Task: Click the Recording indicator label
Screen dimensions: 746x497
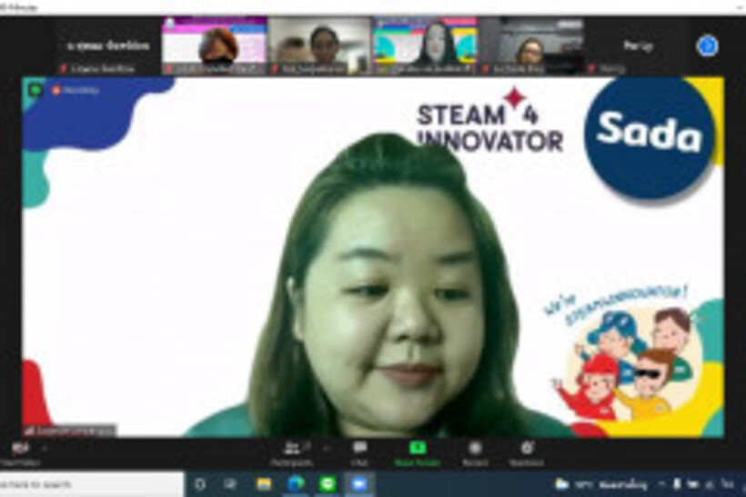Action: (x=76, y=90)
